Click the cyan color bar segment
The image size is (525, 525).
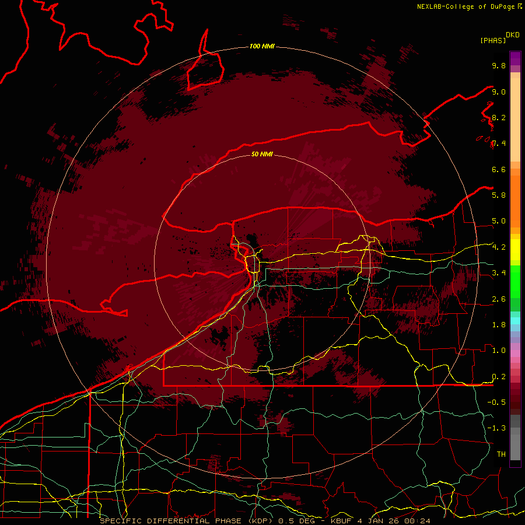pos(515,321)
